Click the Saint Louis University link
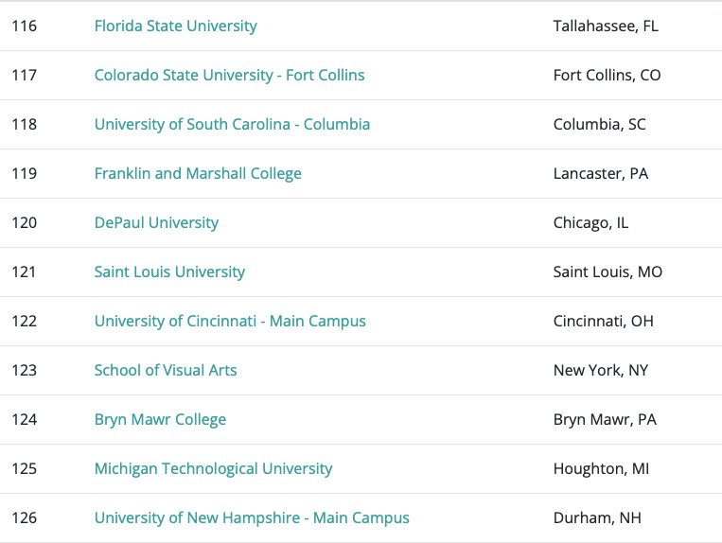Screen dimensions: 722x543 (169, 272)
